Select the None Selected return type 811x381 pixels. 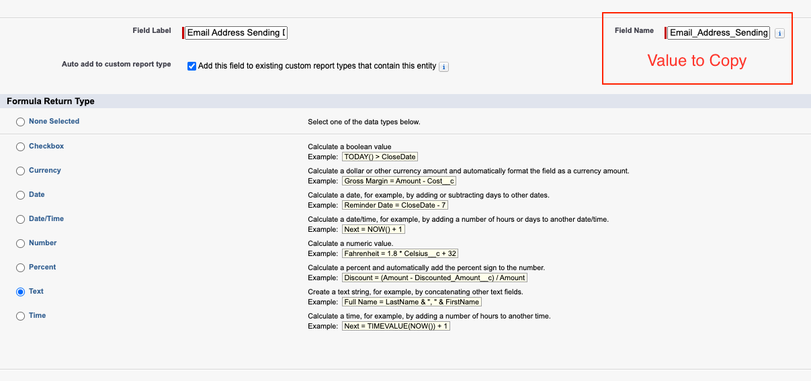coord(20,122)
